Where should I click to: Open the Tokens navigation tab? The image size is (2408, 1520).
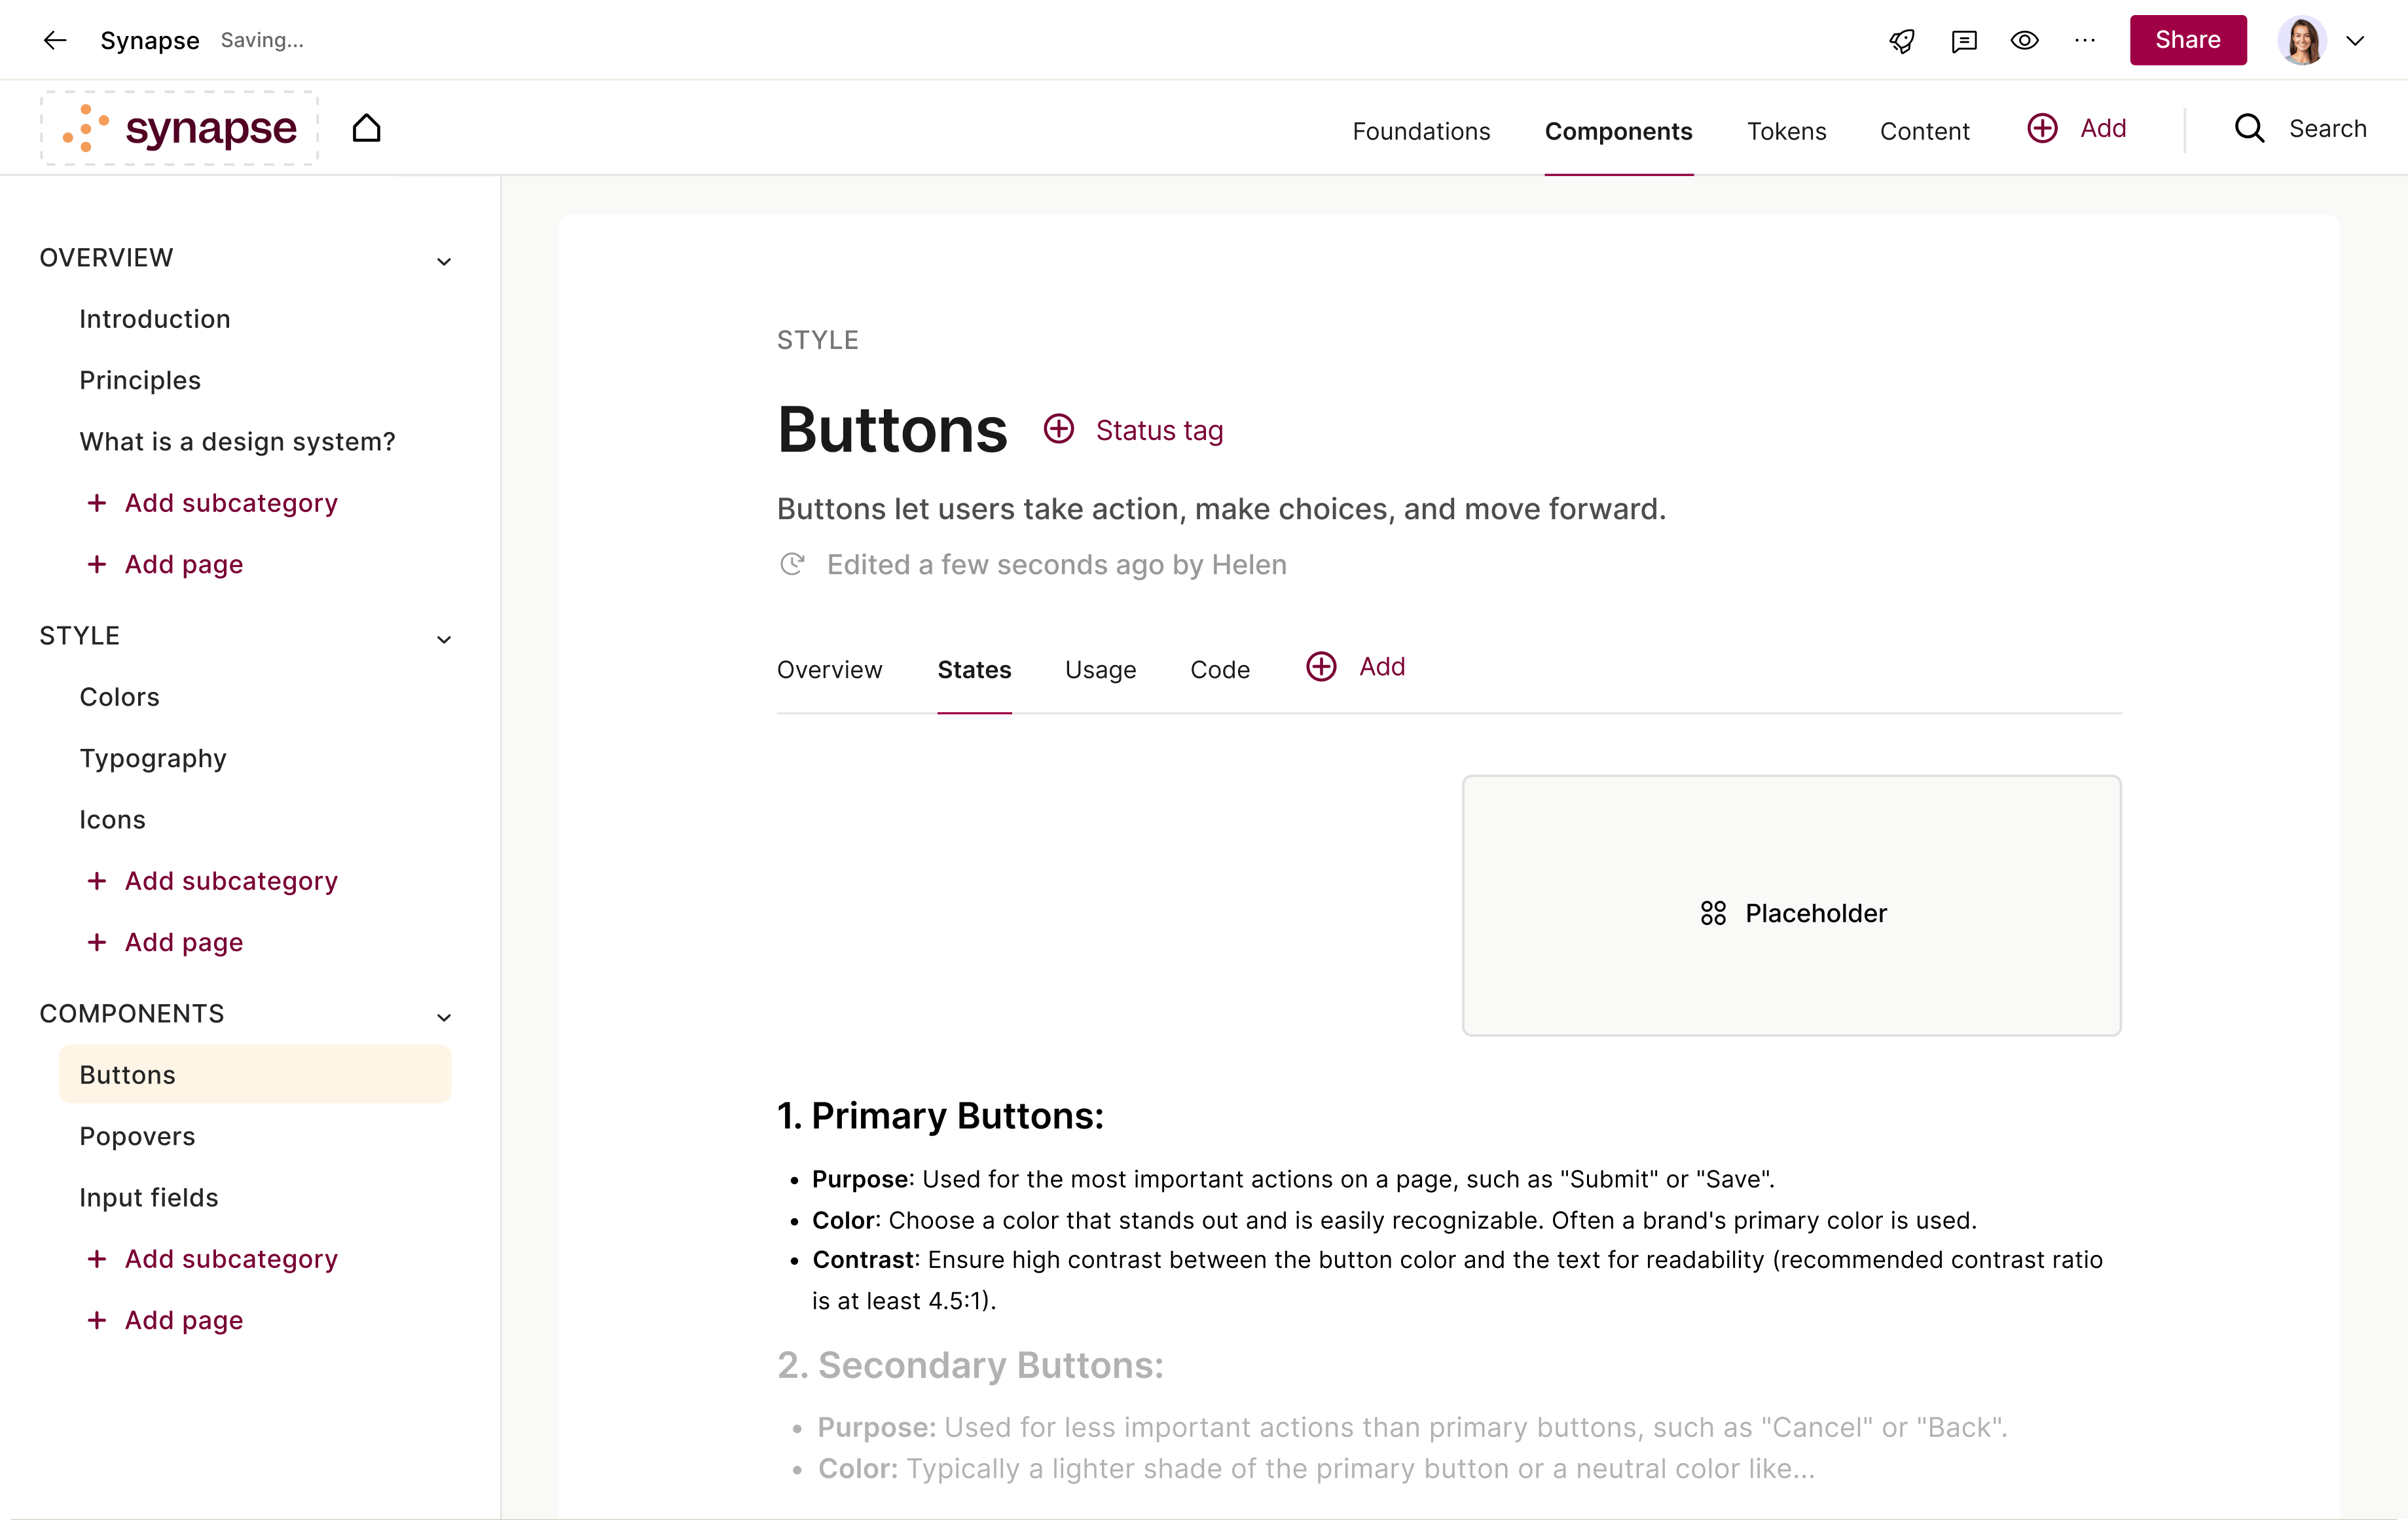[1786, 131]
